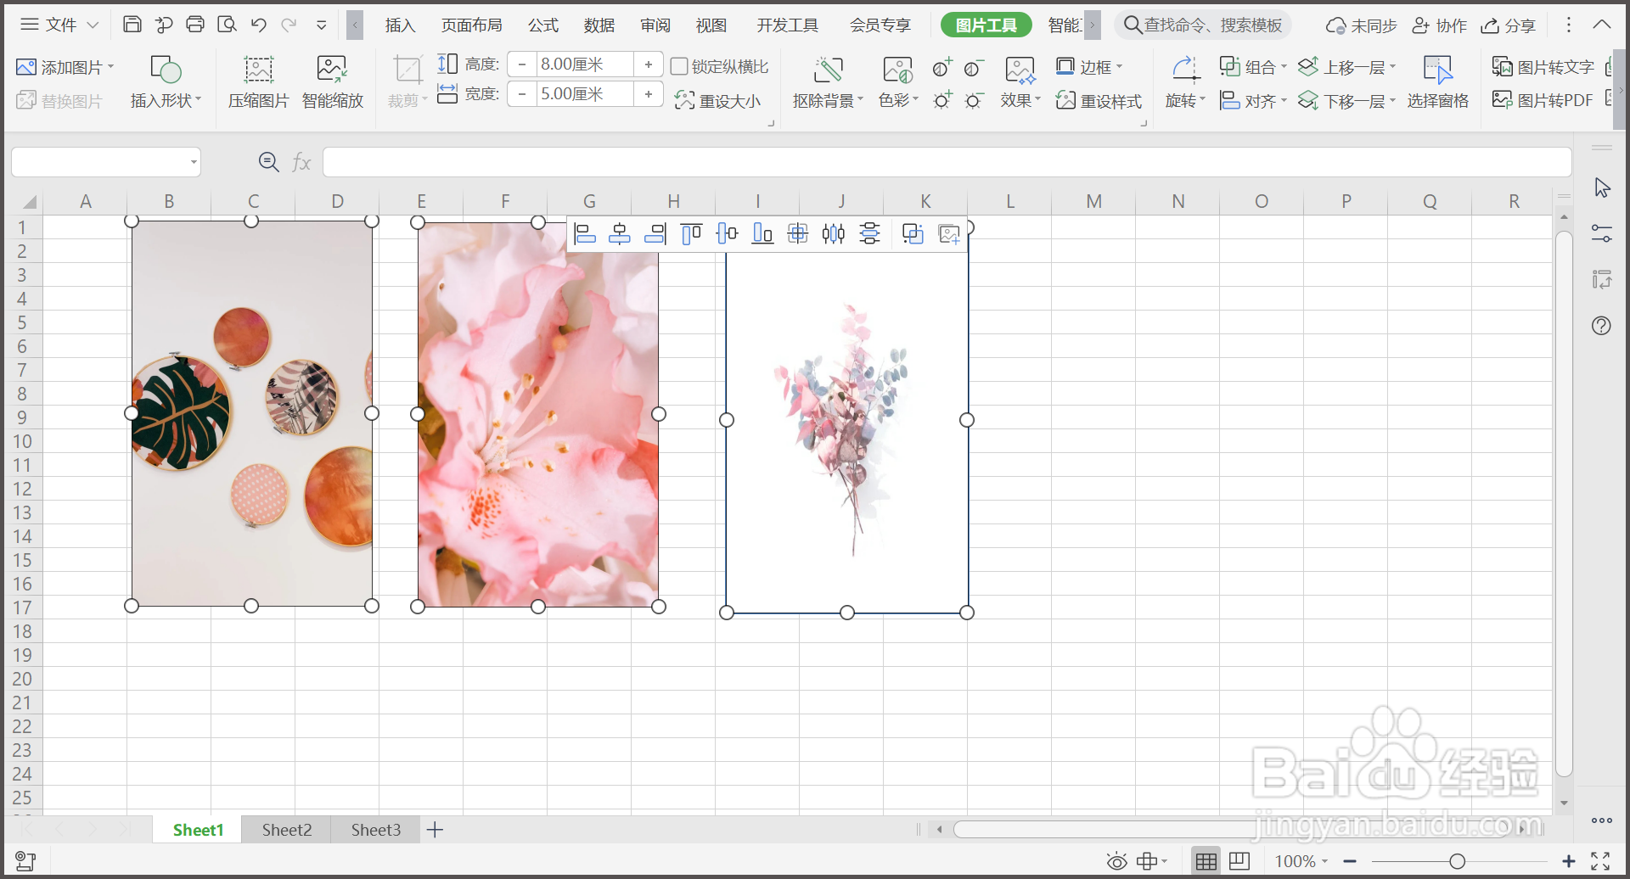Expand Color (色彩) dropdown

(x=915, y=100)
